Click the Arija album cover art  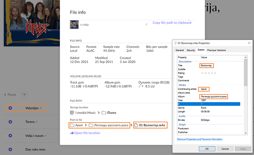[x=32, y=23]
